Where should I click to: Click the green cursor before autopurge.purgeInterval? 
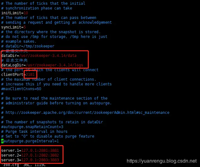(x=2, y=141)
